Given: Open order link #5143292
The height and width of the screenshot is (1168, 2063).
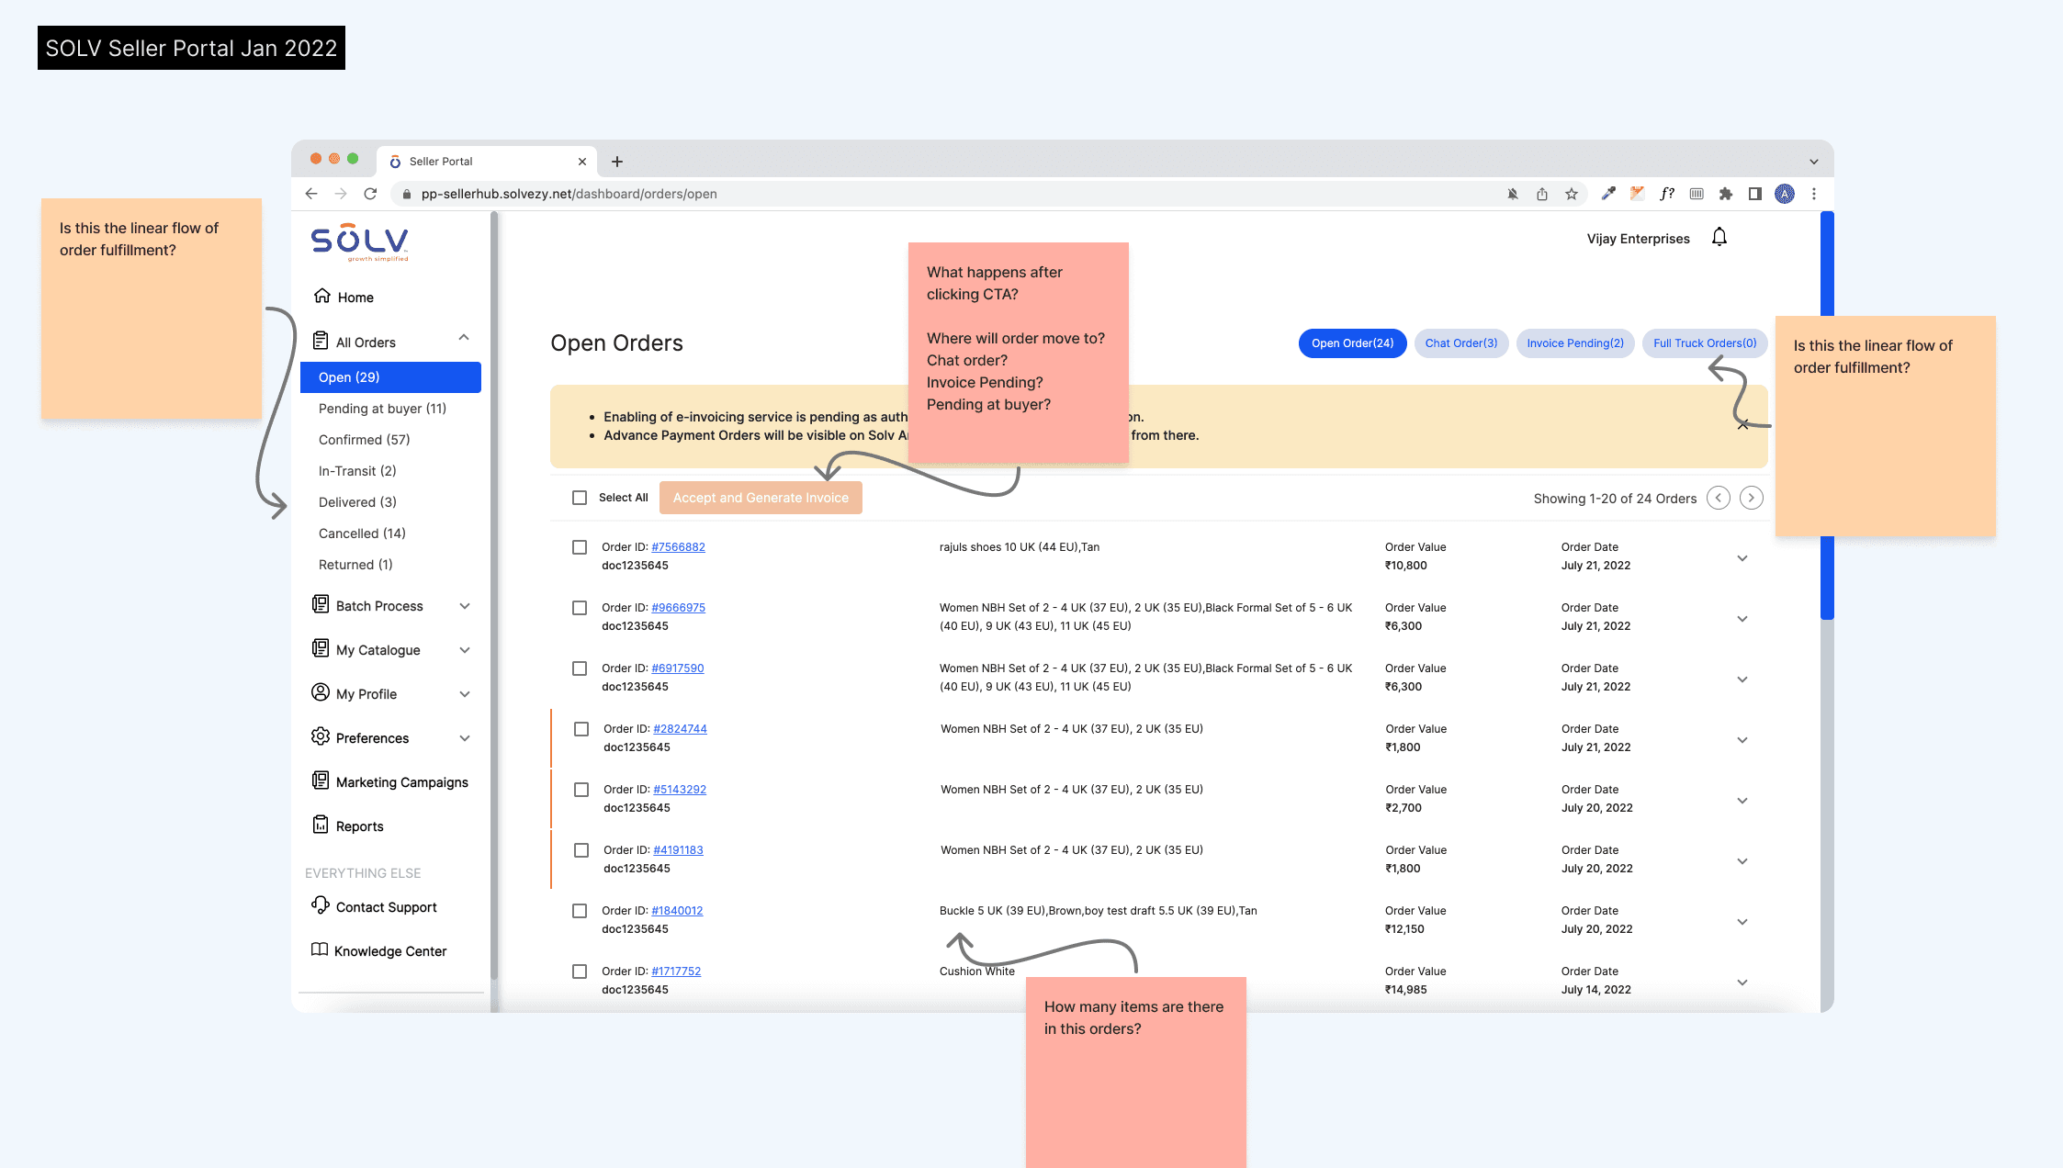Looking at the screenshot, I should (680, 790).
